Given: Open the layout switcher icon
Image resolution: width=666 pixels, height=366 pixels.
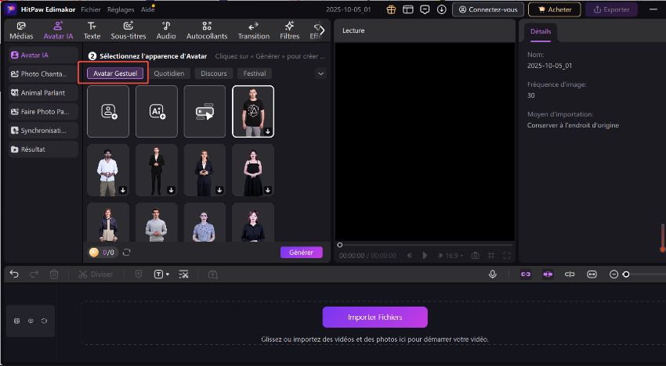Looking at the screenshot, I should pos(407,9).
